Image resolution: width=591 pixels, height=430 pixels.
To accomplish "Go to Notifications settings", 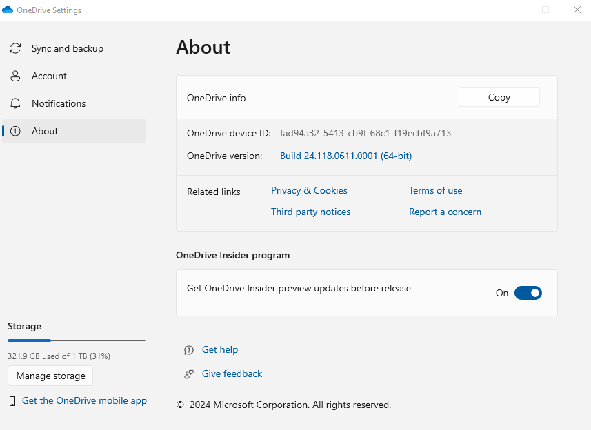I will tap(74, 103).
